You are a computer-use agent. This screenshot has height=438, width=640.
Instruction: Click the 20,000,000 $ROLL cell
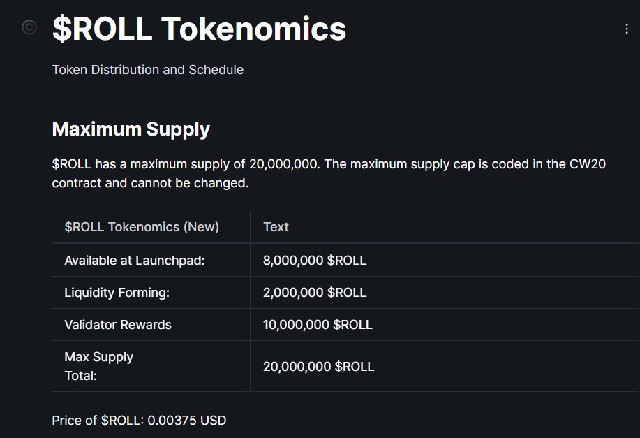tap(319, 366)
